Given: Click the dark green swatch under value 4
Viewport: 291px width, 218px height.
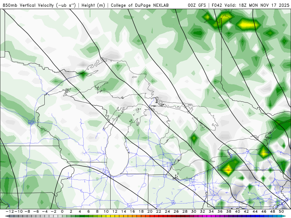Looking at the screenshot, I should pos(82,216).
